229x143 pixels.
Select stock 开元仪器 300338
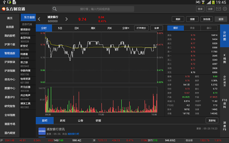tap(28, 89)
